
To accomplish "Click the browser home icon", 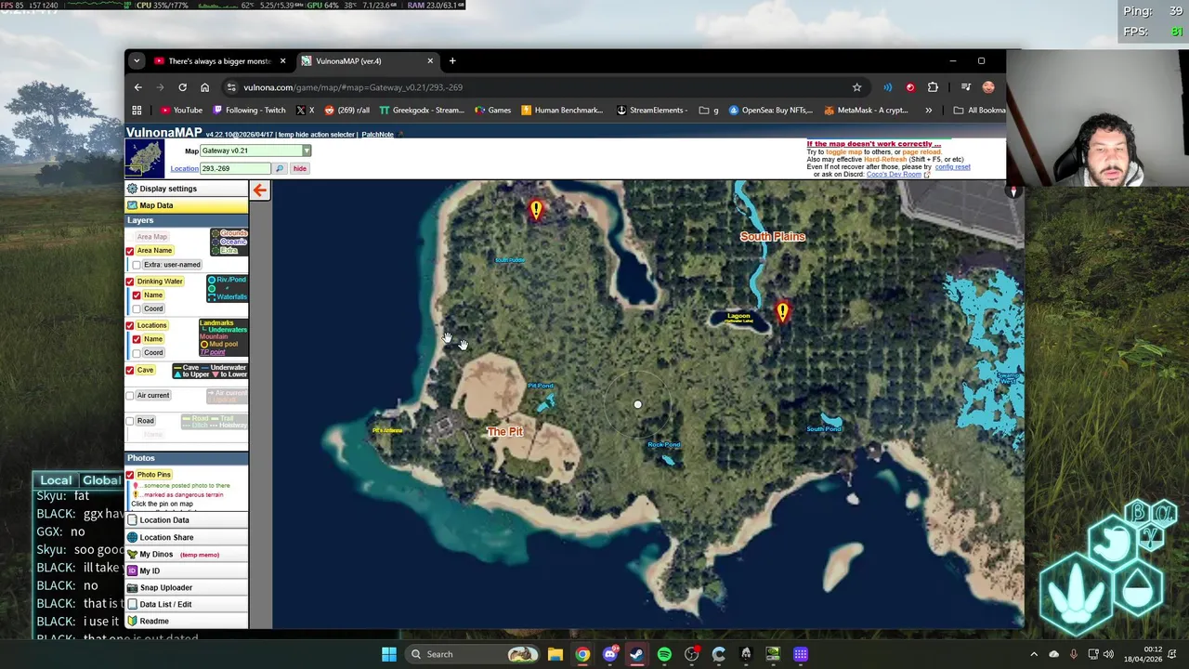I will coord(204,87).
